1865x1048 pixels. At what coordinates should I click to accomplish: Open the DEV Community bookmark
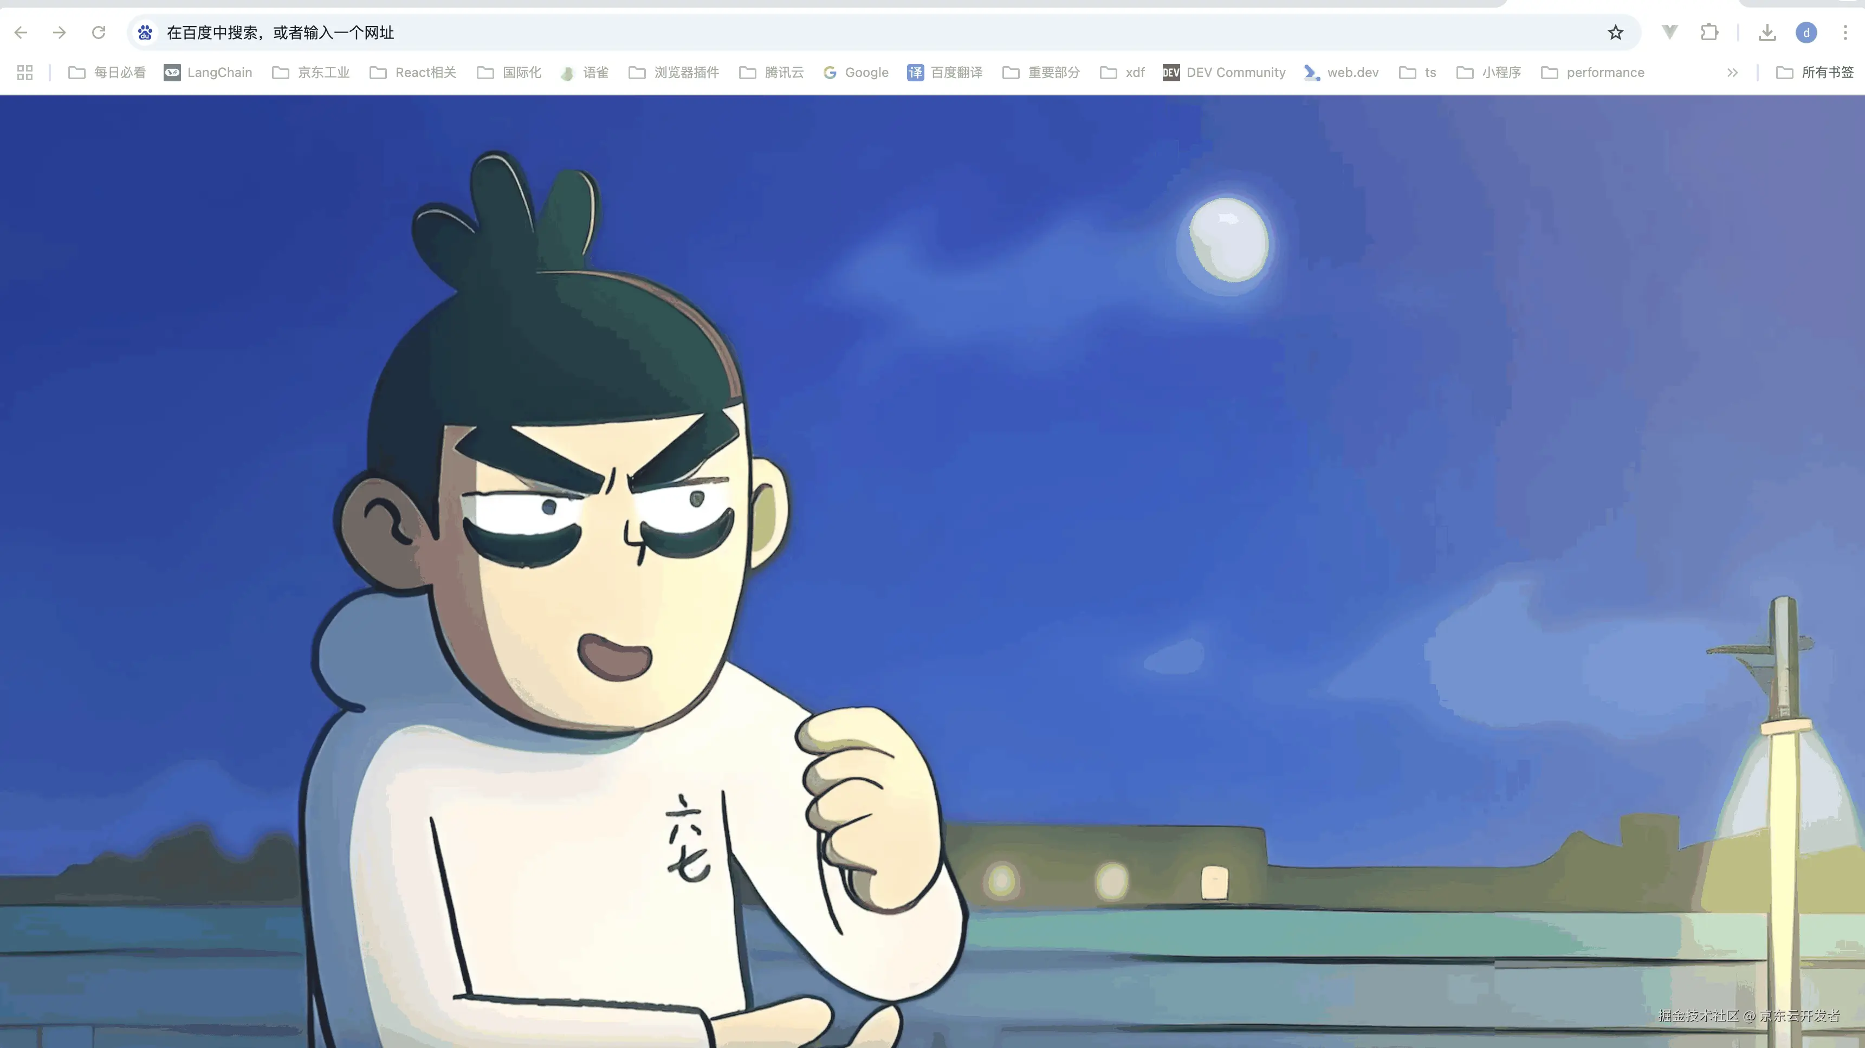pos(1223,73)
